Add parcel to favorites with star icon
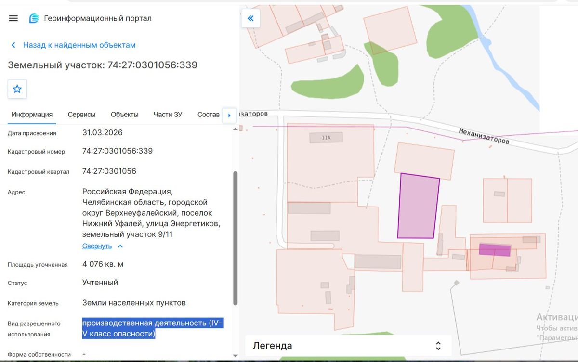 17,89
